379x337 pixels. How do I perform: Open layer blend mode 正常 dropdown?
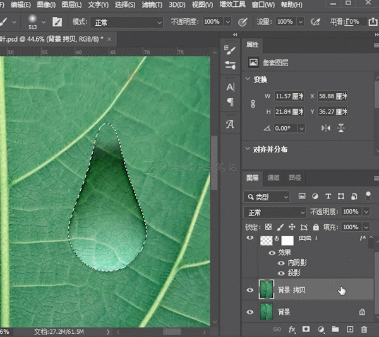click(x=275, y=212)
